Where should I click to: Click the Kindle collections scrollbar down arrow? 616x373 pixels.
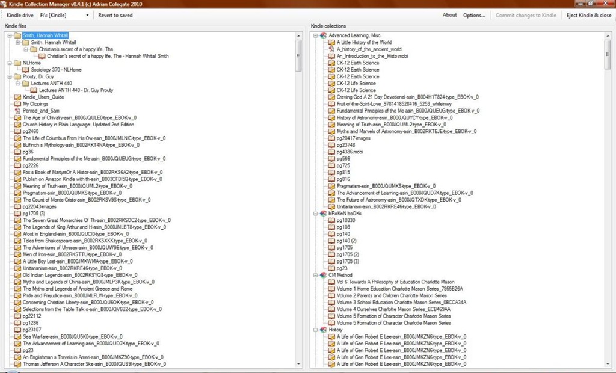(x=608, y=364)
